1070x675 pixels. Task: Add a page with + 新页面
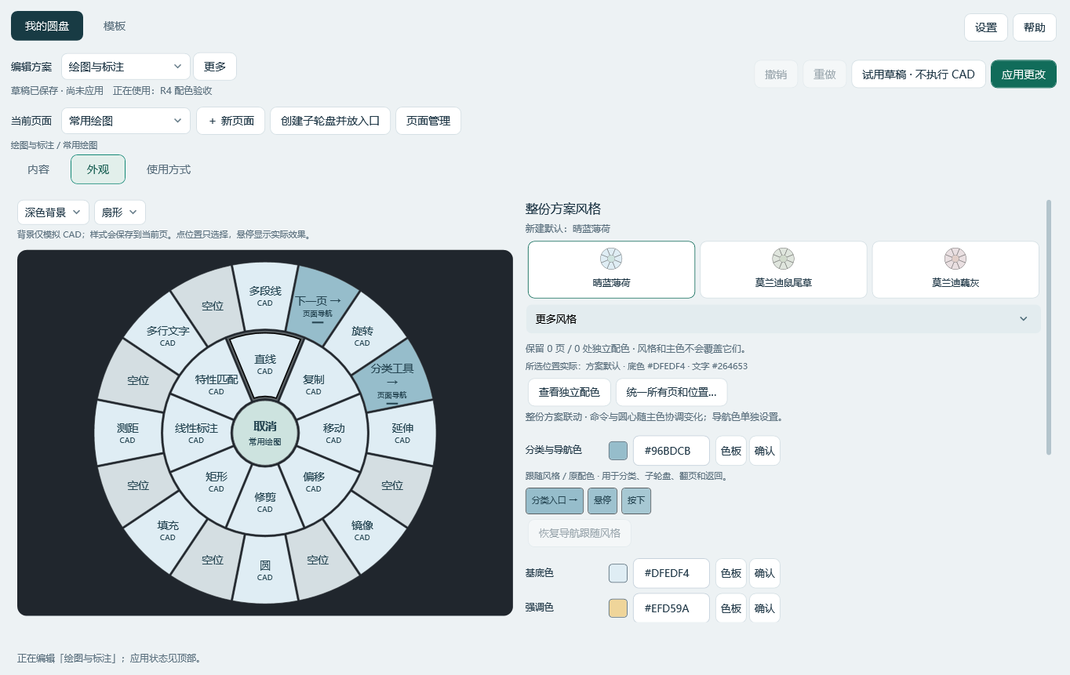tap(231, 121)
